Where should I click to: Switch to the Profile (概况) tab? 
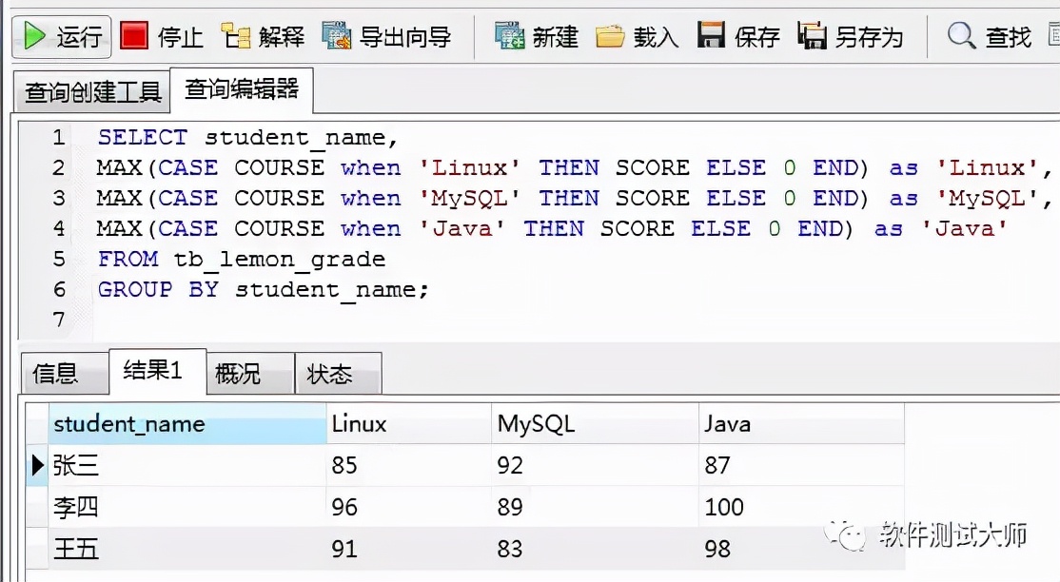click(238, 374)
